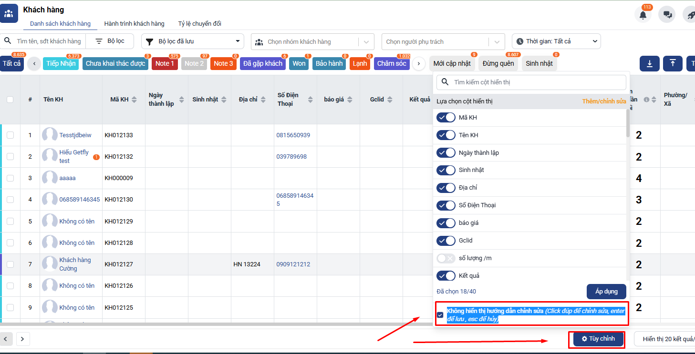Screen dimensions: 695x354
Task: Enable the số lượng /m column switch
Action: pos(446,258)
